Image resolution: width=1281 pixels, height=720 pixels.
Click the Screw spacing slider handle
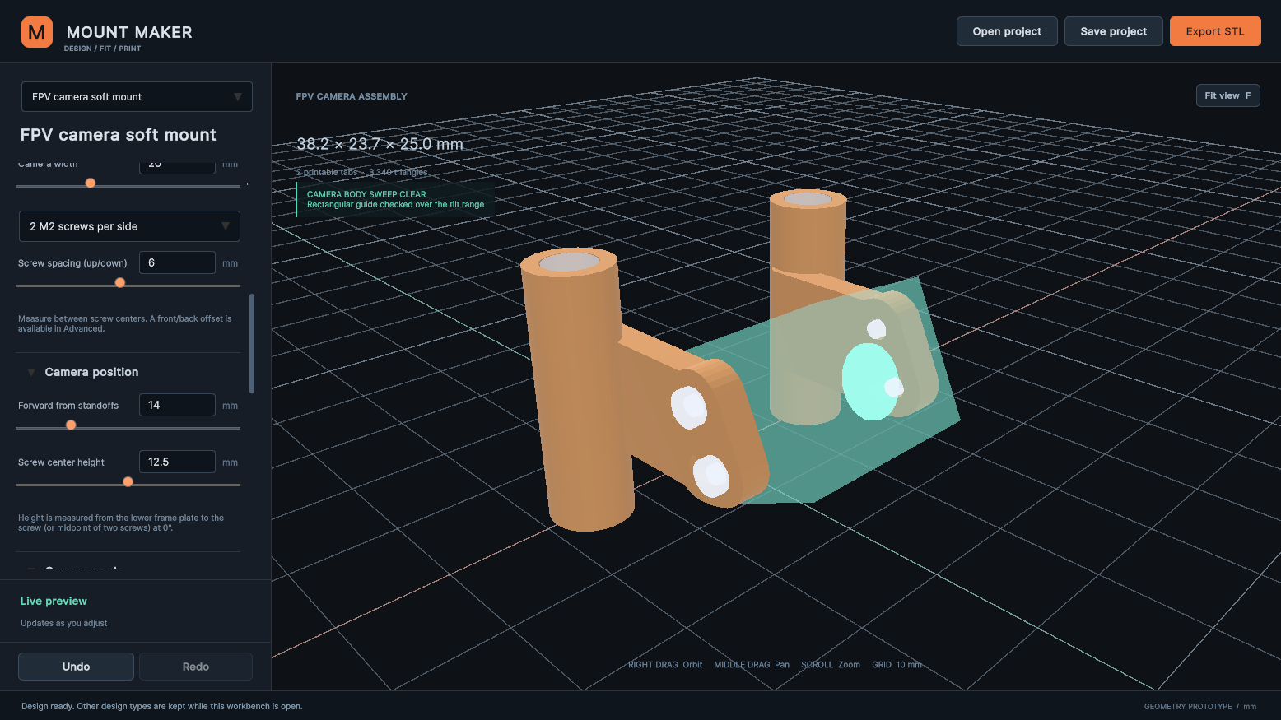[x=120, y=282]
